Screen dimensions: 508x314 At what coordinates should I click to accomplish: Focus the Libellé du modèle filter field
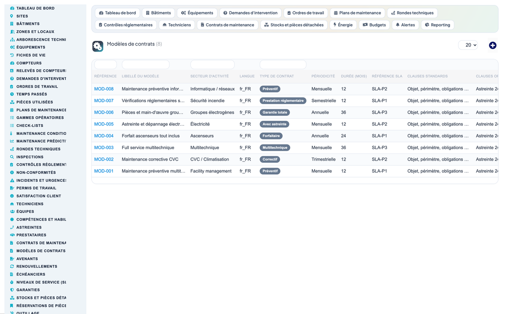point(146,65)
